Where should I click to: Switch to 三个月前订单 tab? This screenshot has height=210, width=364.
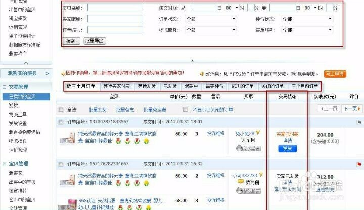(x=305, y=86)
